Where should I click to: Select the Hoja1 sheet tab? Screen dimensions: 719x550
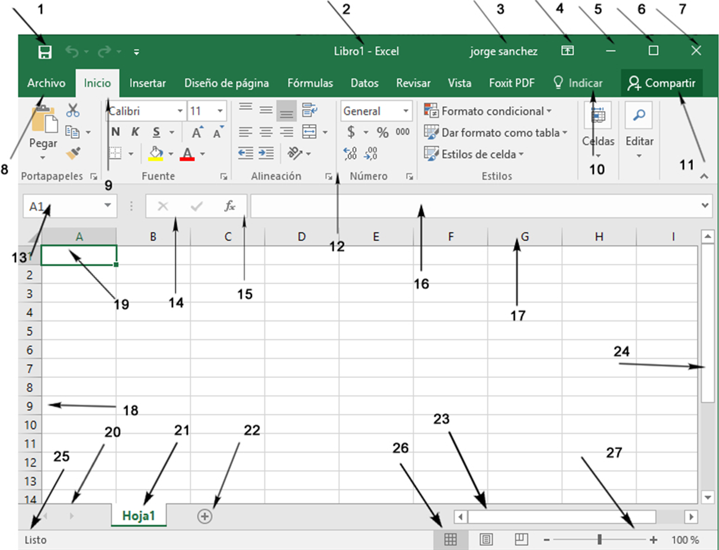click(x=139, y=516)
